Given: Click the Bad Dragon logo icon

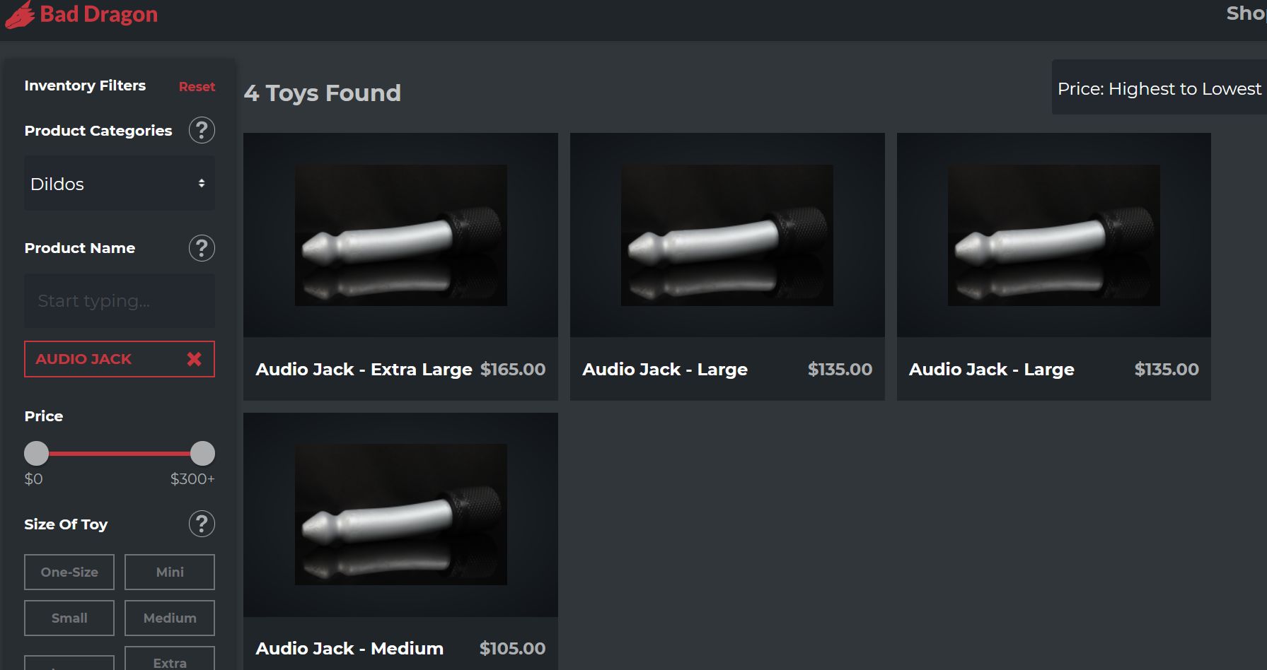Looking at the screenshot, I should (x=19, y=14).
